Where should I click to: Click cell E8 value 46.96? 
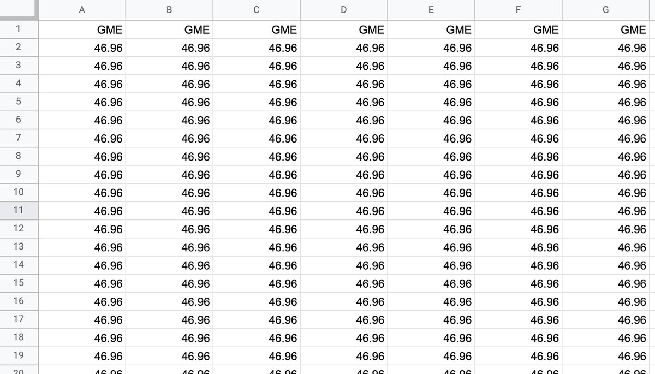coord(431,157)
